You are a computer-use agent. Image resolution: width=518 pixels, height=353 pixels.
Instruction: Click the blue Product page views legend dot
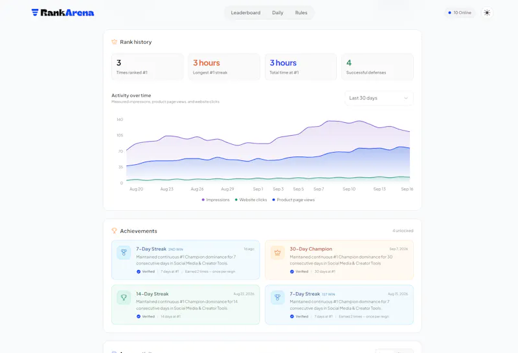(273, 200)
